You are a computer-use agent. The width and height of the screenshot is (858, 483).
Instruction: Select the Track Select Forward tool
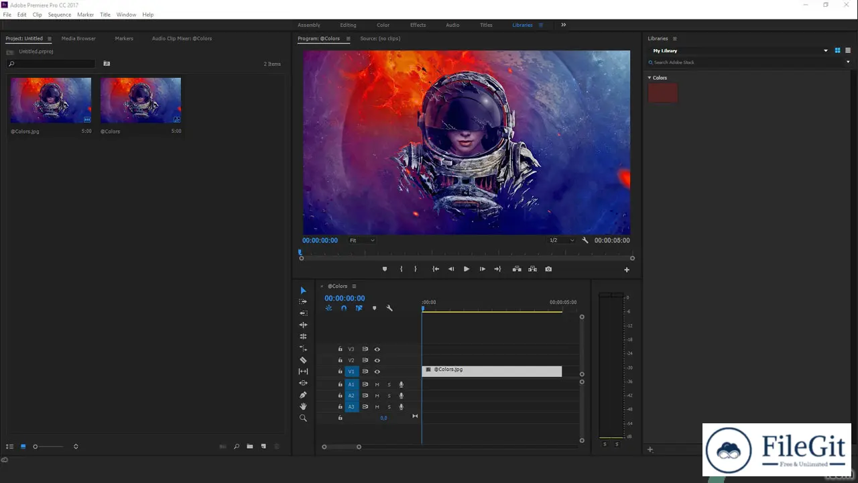point(303,302)
